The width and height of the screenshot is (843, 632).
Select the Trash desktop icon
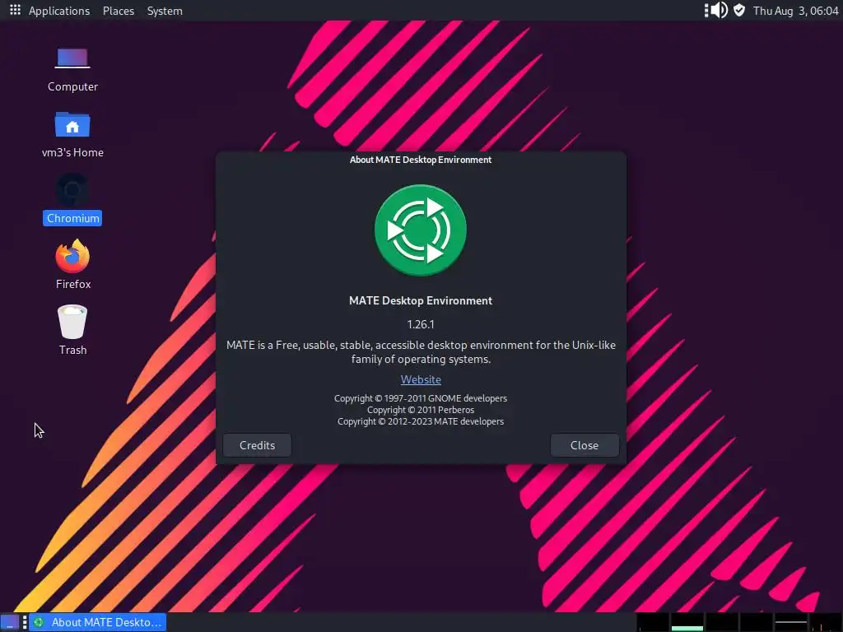pyautogui.click(x=72, y=331)
